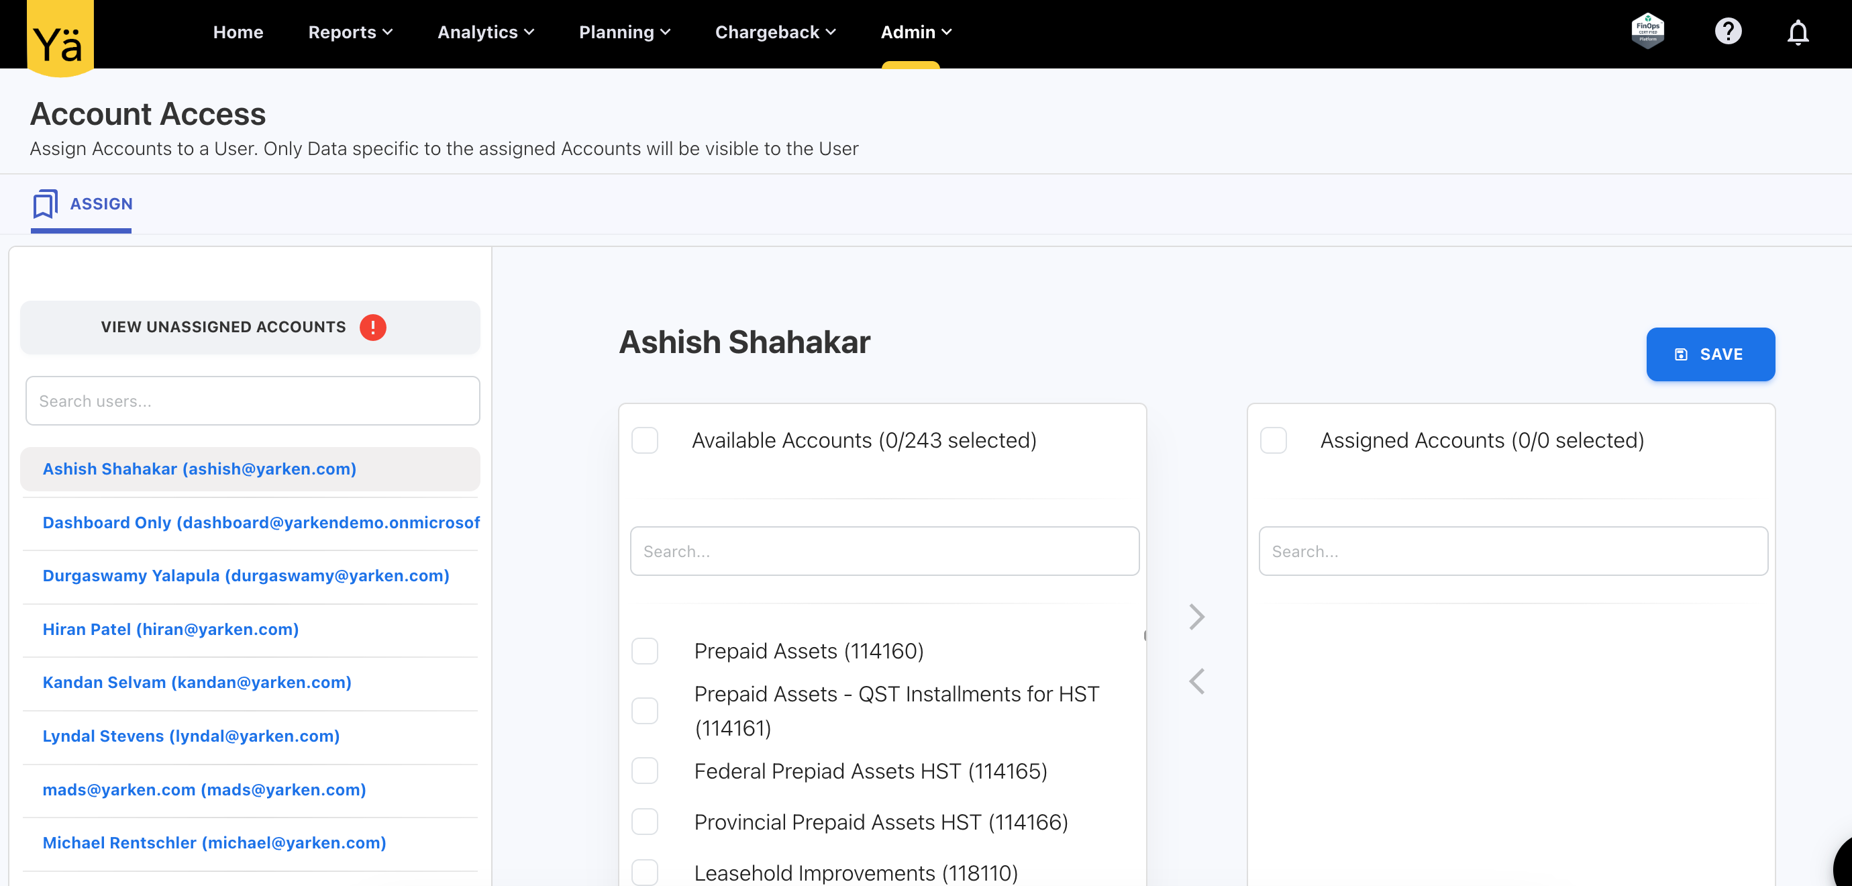Click the save disk icon on the SAVE button

[1680, 354]
